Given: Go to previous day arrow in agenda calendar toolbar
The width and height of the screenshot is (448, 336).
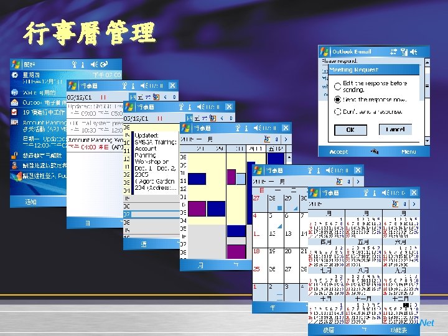Looking at the screenshot, I should click(165, 97).
